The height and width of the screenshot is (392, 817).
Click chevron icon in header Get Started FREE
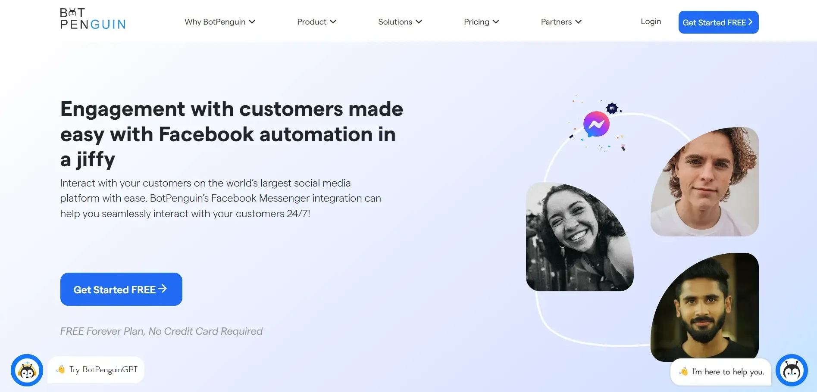coord(750,22)
